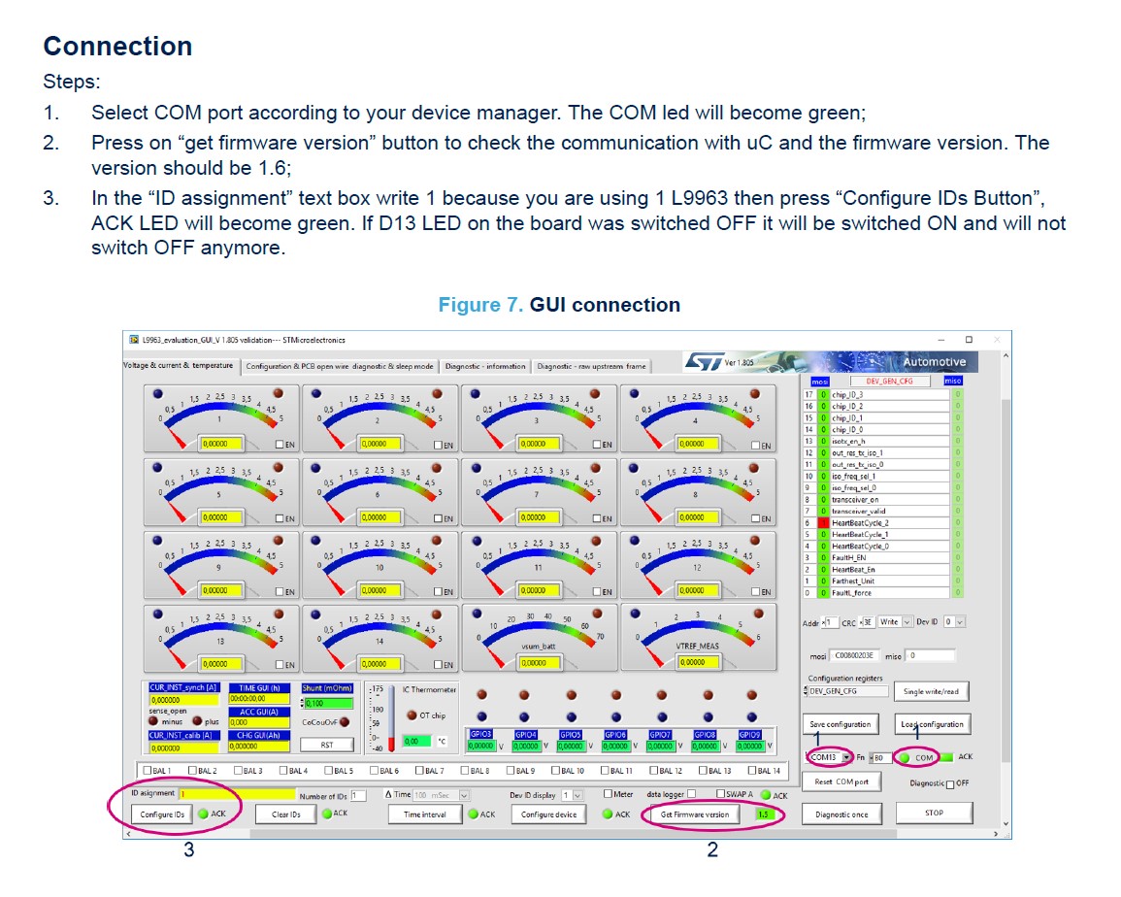Click the Save configuration button
The height and width of the screenshot is (897, 1121).
841,723
